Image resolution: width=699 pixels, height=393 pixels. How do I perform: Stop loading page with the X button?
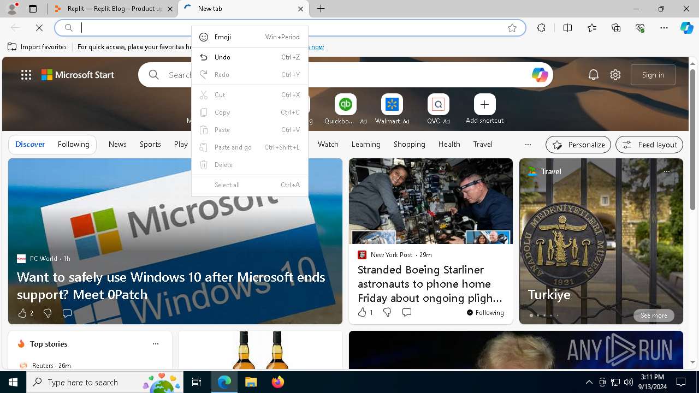click(39, 27)
